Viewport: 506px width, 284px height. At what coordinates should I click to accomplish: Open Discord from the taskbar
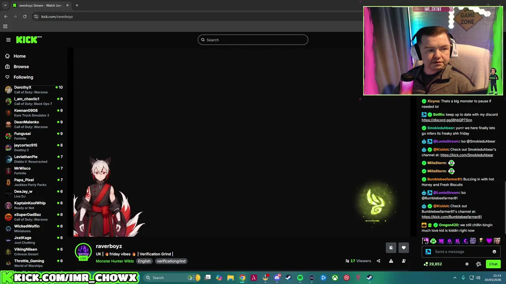click(x=277, y=278)
